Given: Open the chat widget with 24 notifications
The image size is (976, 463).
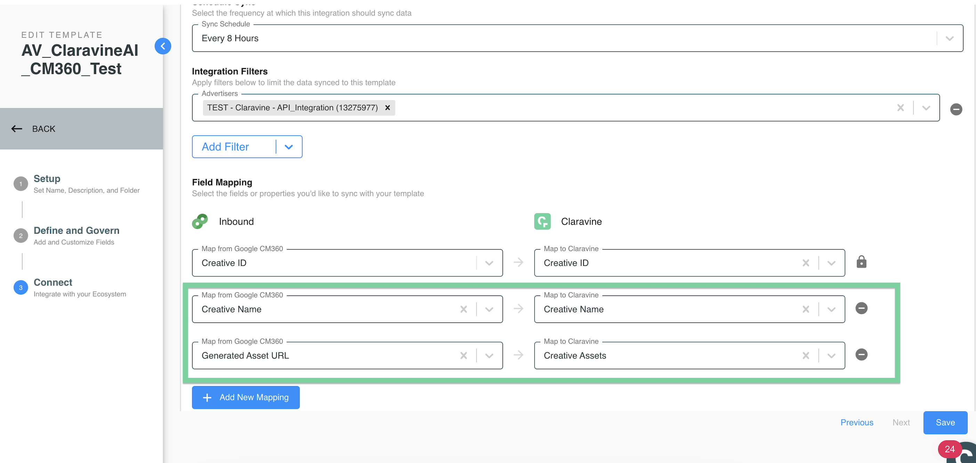Looking at the screenshot, I should click(x=957, y=452).
